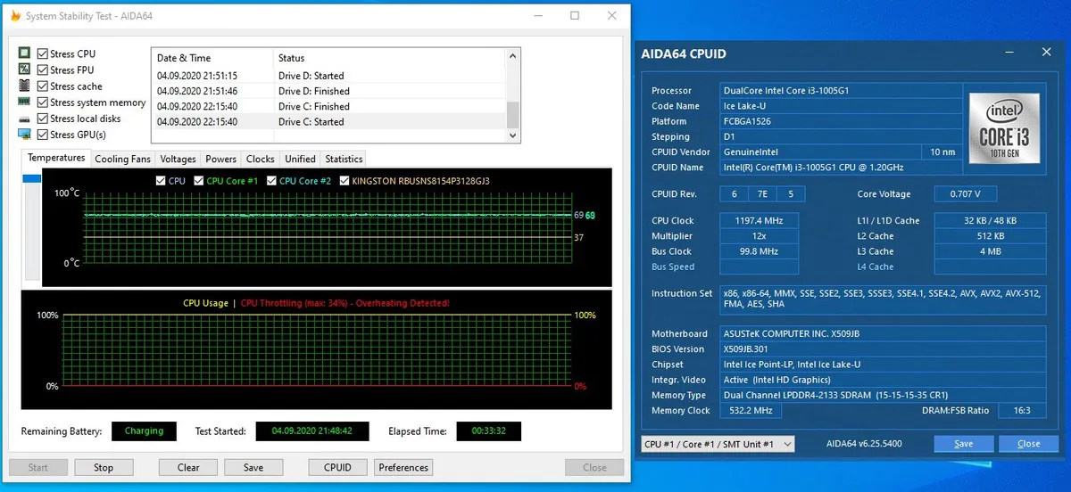
Task: Click the log list scrollbar thumb
Action: click(x=513, y=115)
